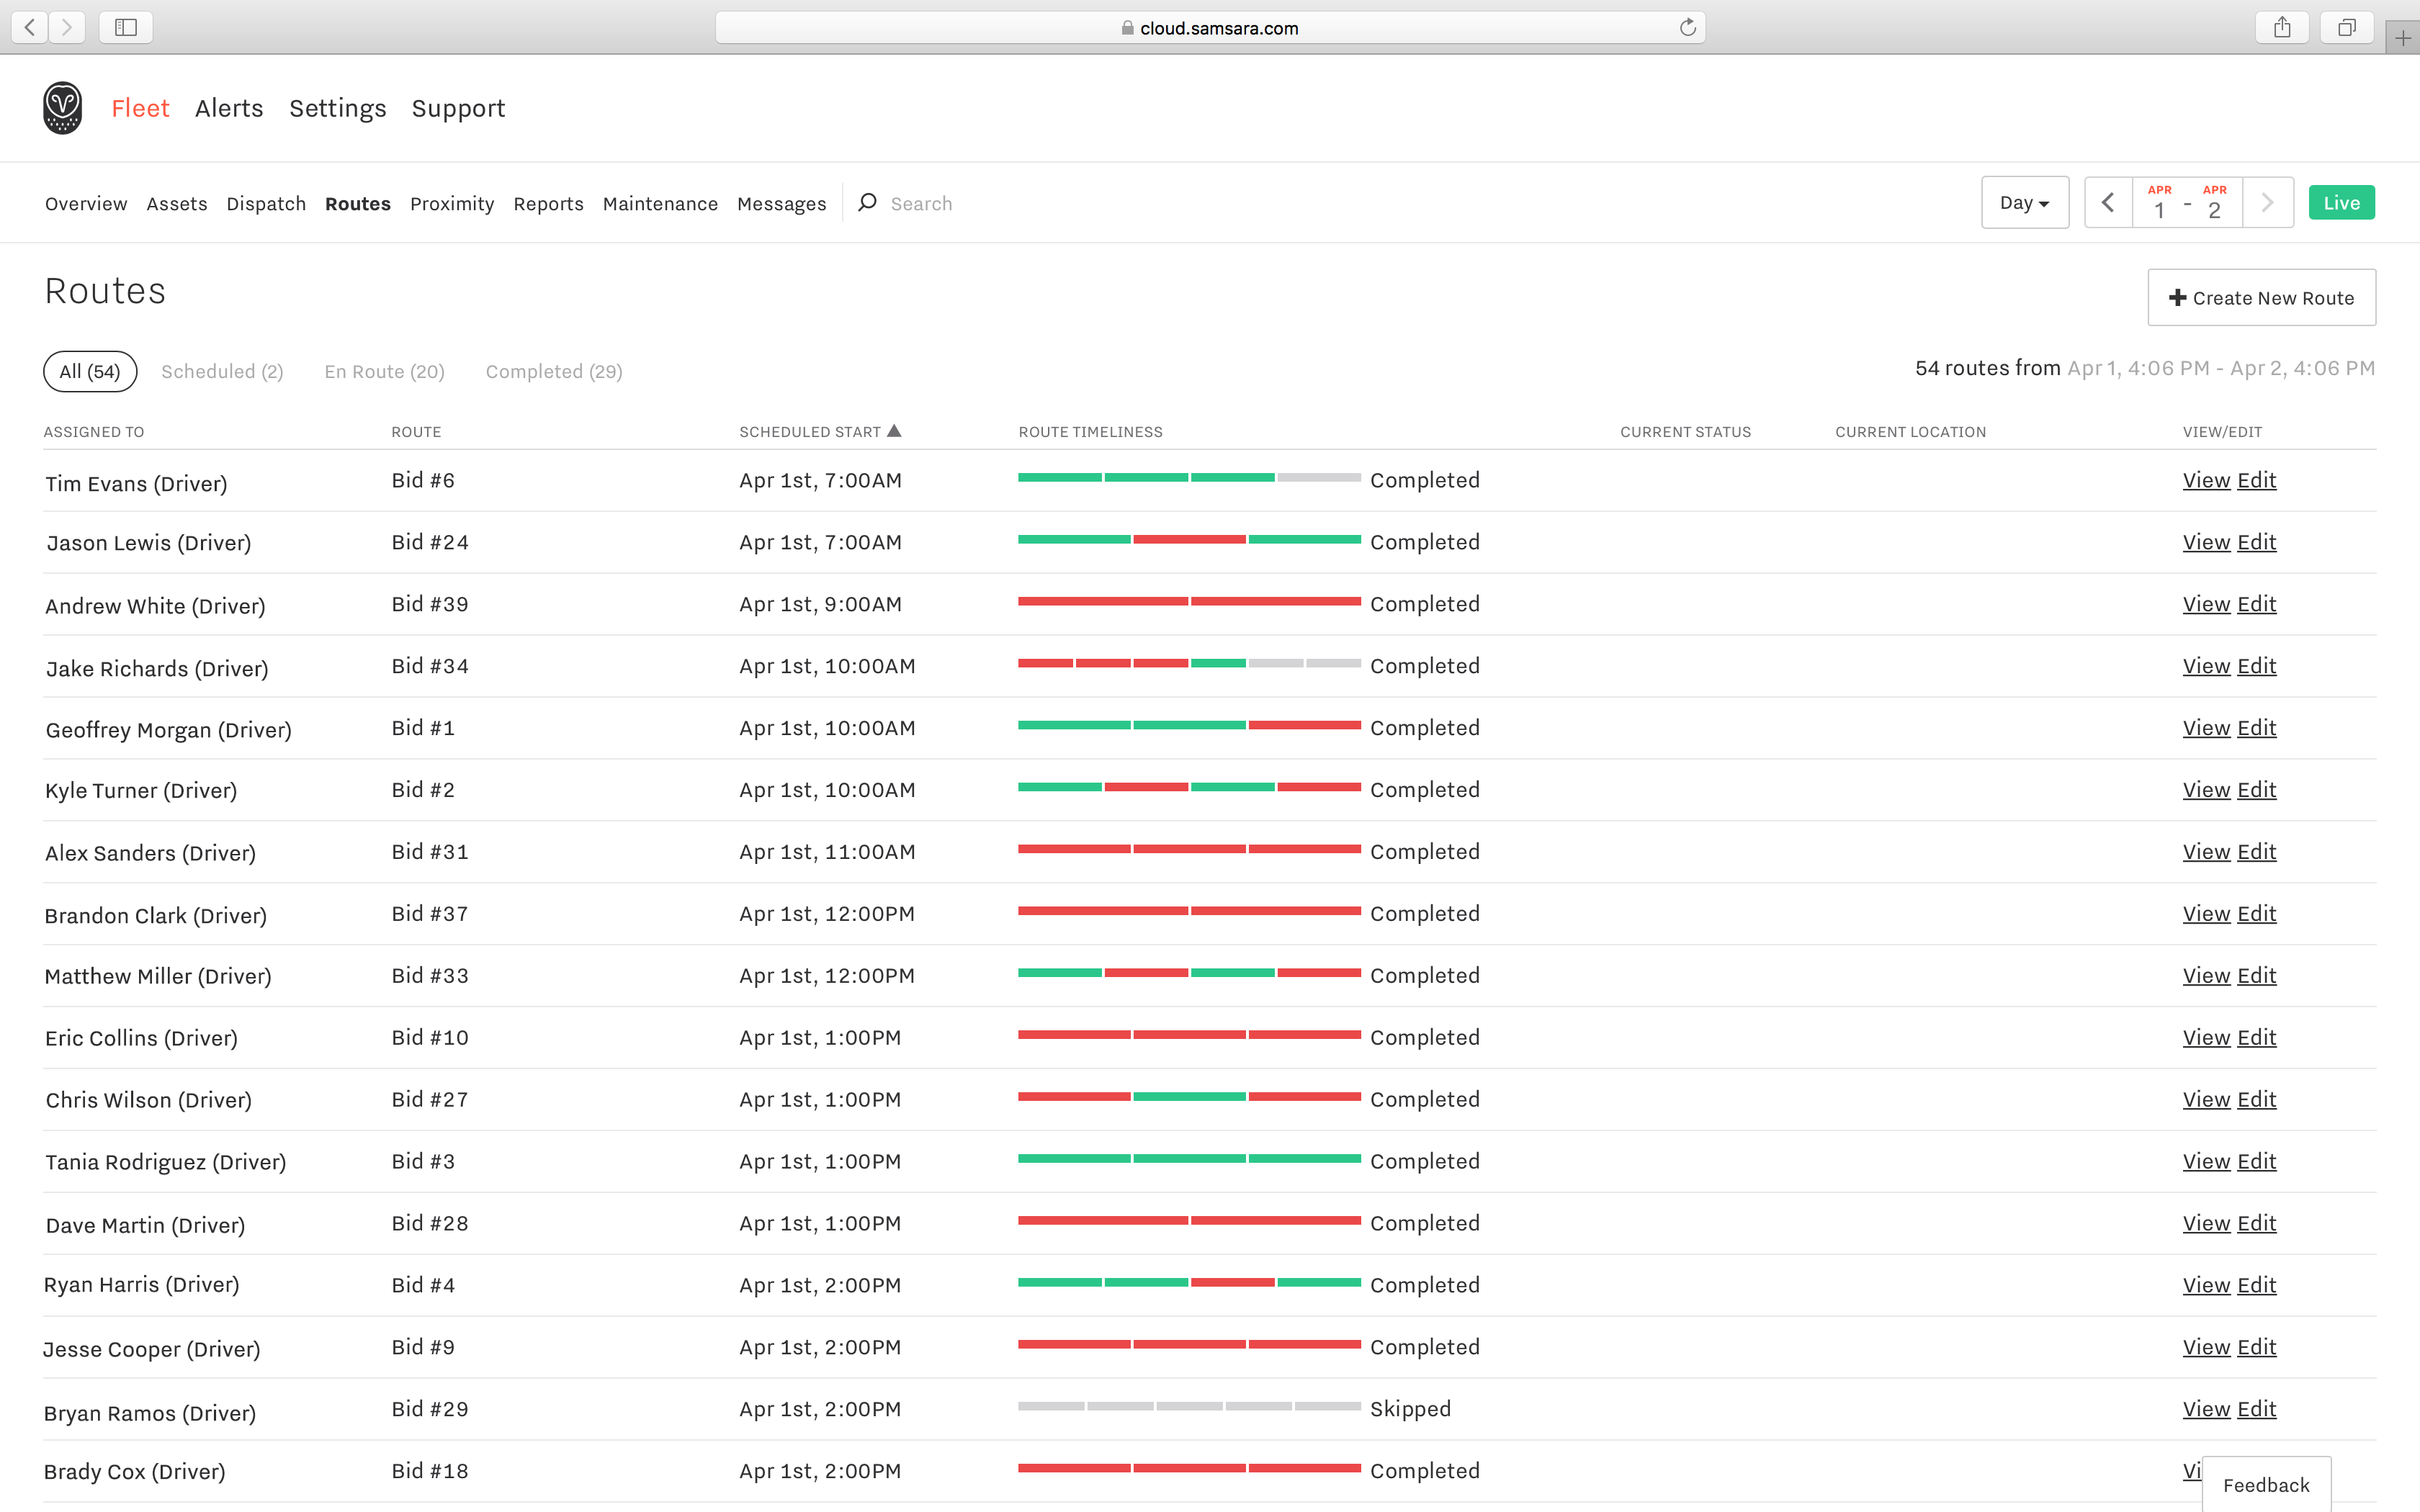Open Safari share icon
2420x1512 pixels.
[x=2281, y=27]
